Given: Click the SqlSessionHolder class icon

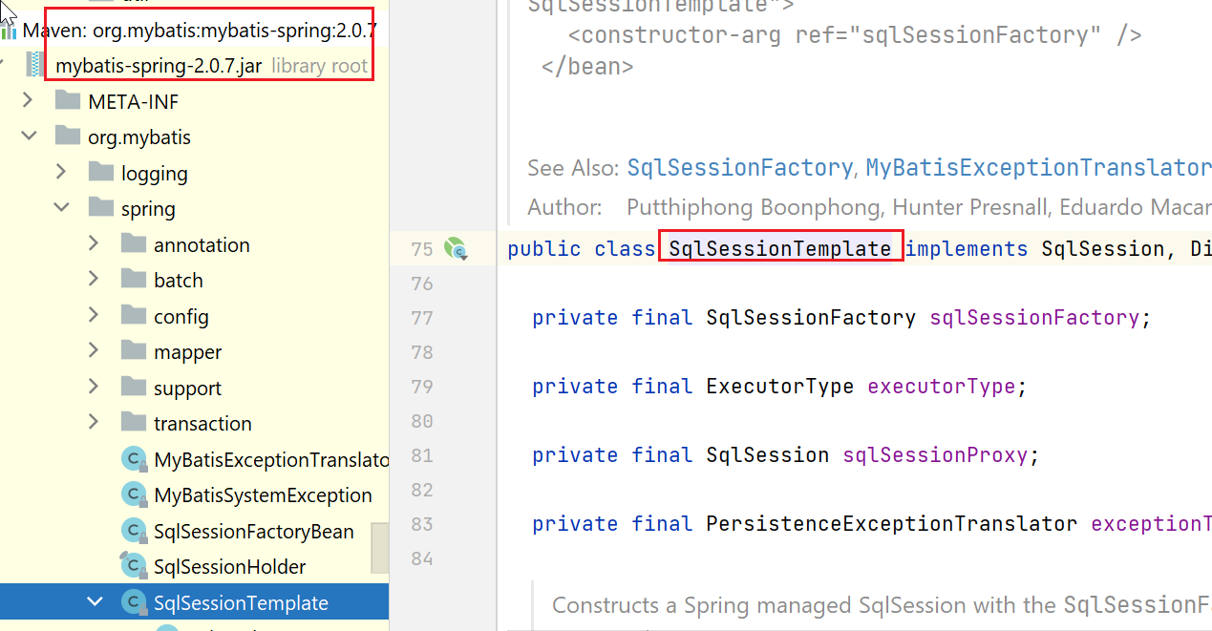Looking at the screenshot, I should pyautogui.click(x=134, y=566).
